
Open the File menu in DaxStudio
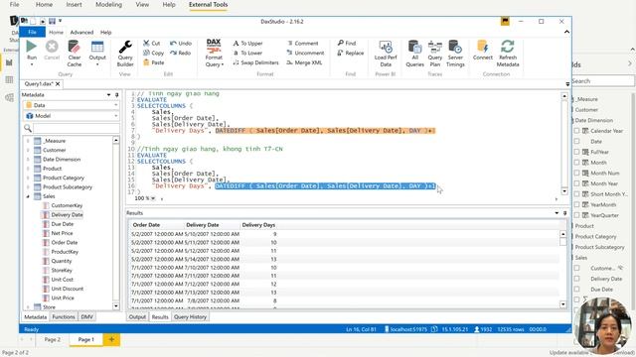tap(32, 32)
